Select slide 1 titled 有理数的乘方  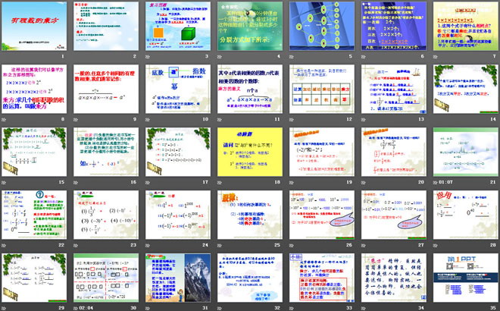34,26
